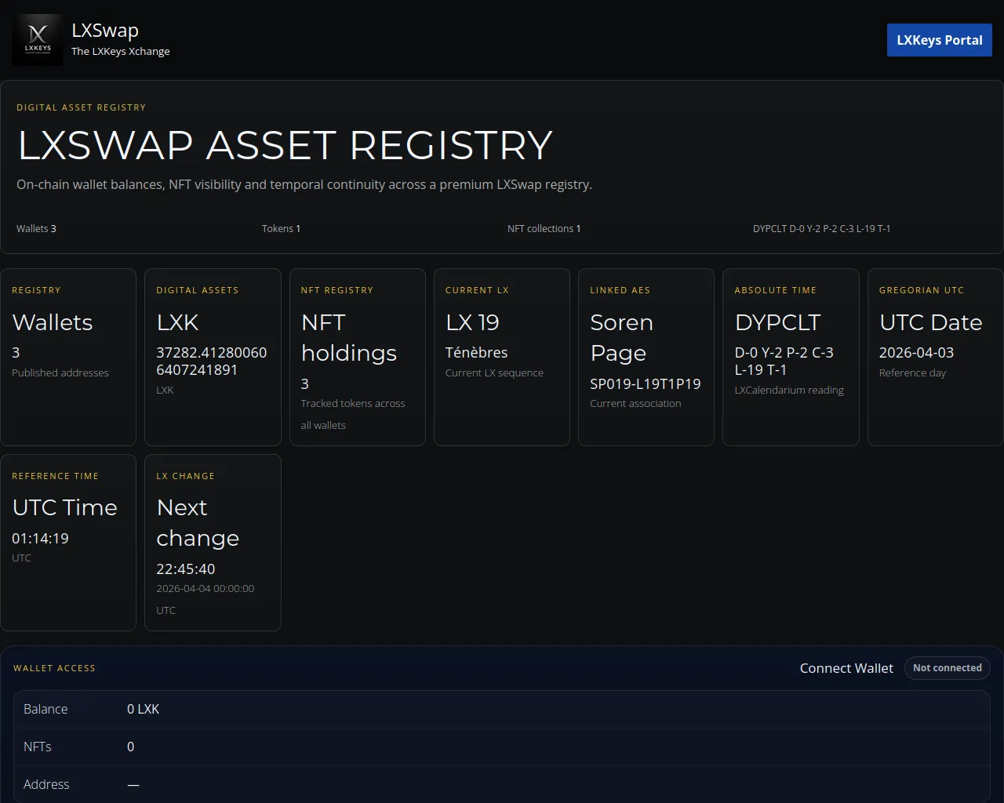Click the 'Published addresses' caption

(x=60, y=373)
